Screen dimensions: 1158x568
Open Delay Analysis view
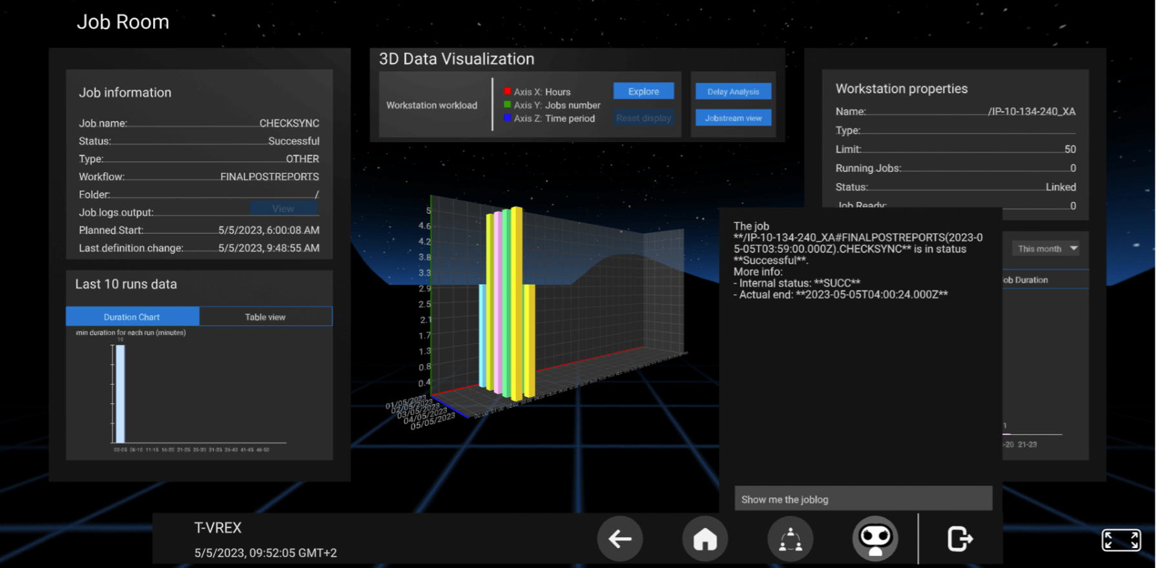pyautogui.click(x=733, y=92)
